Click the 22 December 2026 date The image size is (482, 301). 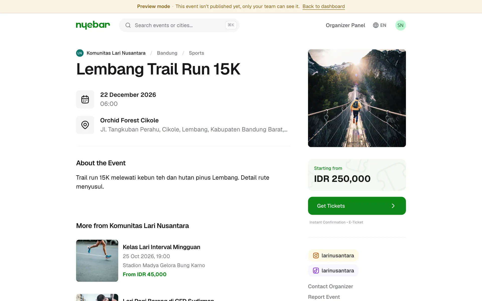click(x=128, y=95)
